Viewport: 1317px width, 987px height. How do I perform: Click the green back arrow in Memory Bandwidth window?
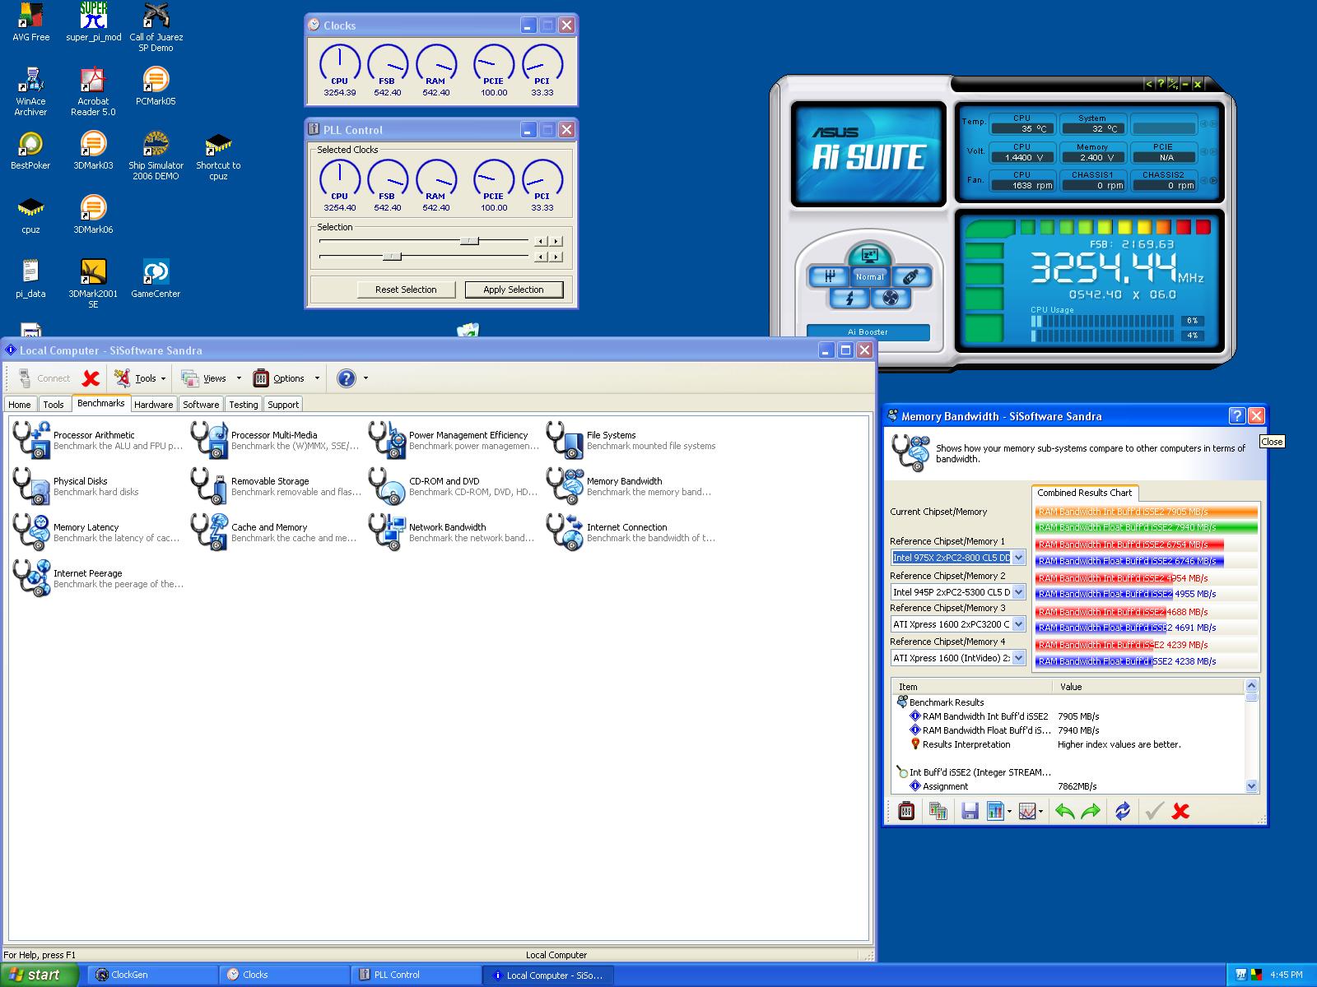[x=1064, y=811]
